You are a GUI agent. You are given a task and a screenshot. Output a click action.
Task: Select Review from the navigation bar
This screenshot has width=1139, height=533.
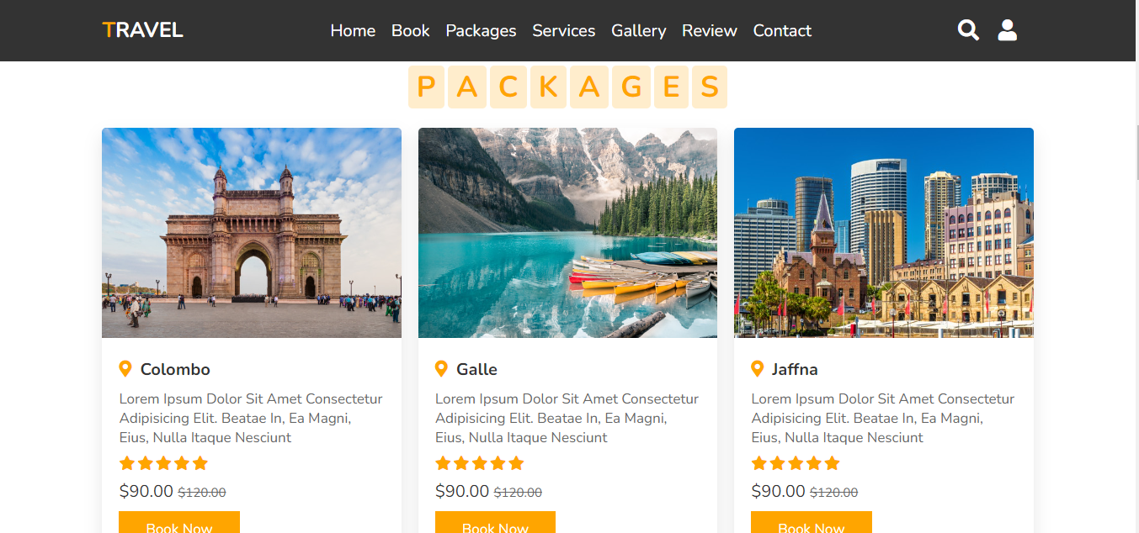pyautogui.click(x=709, y=30)
